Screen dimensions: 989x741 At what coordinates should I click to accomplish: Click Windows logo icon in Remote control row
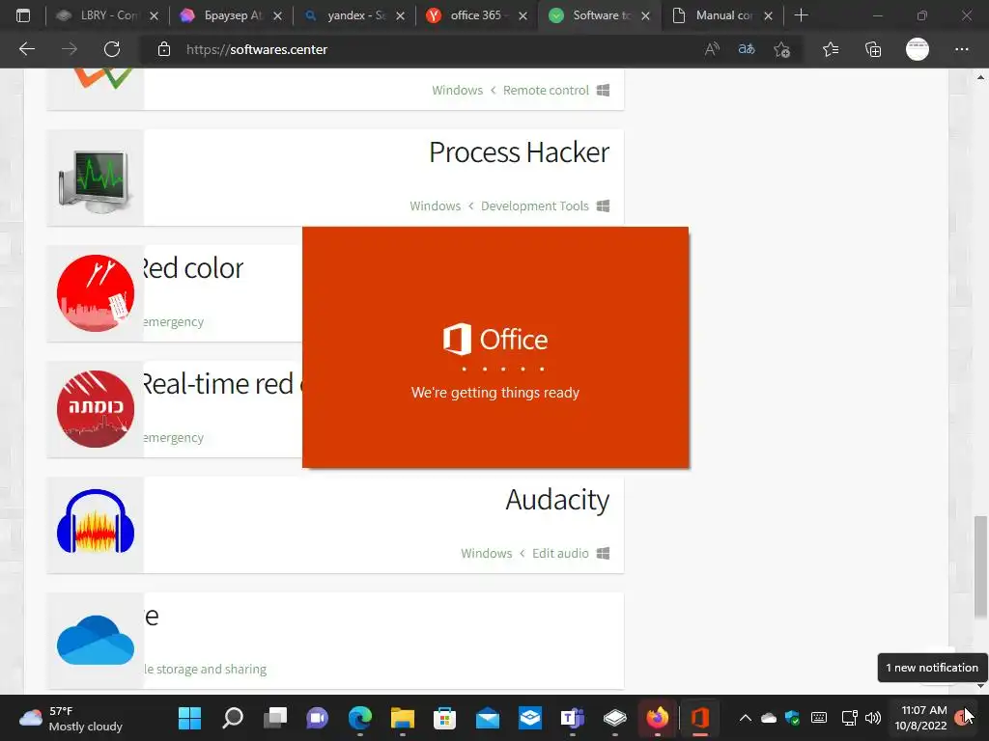603,90
